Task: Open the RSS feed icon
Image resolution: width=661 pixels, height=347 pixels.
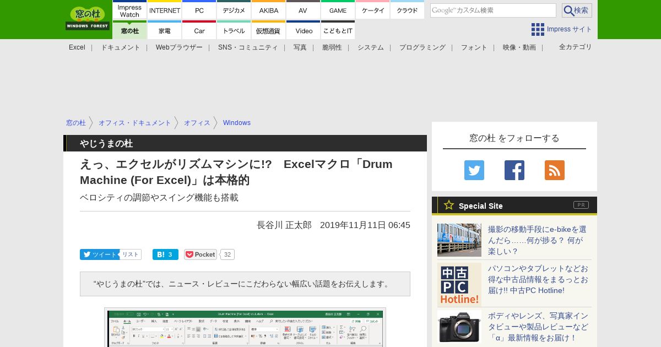Action: [554, 170]
